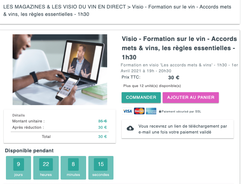
Task: Click the Total 30 € value
Action: [102, 137]
